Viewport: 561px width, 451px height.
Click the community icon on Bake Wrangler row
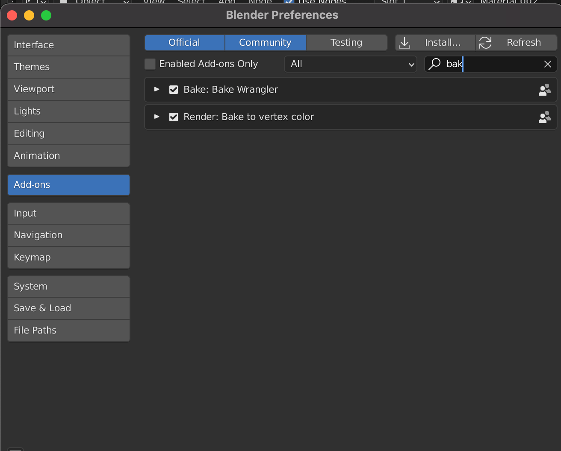pos(544,90)
